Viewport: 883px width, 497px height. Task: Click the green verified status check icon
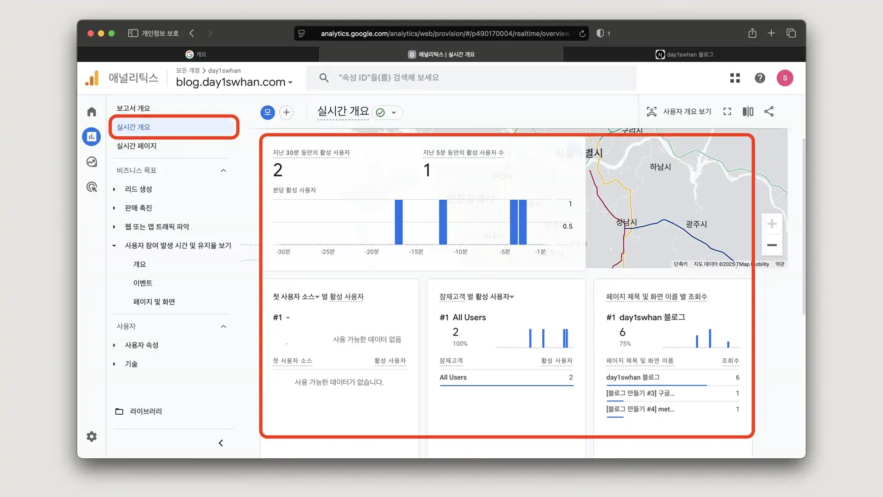(380, 112)
